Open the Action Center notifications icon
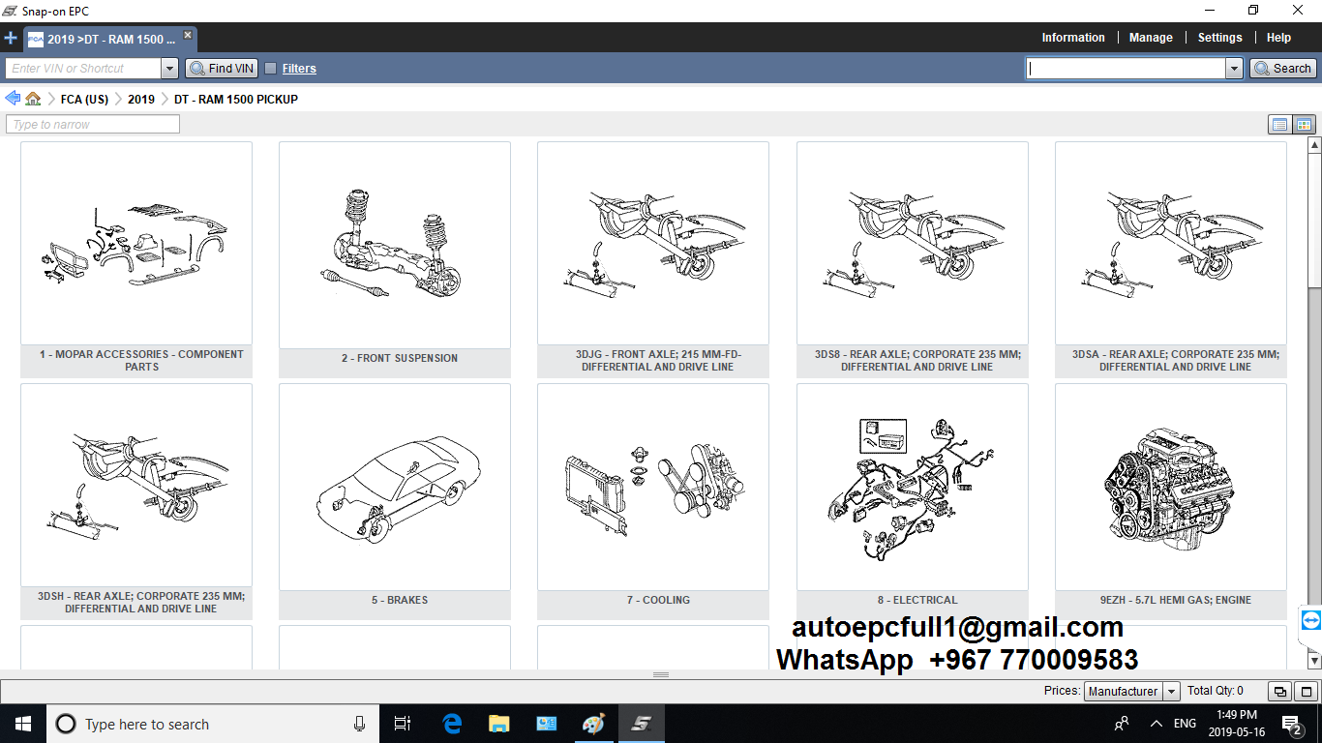Screen dimensions: 1322x743 [1291, 724]
